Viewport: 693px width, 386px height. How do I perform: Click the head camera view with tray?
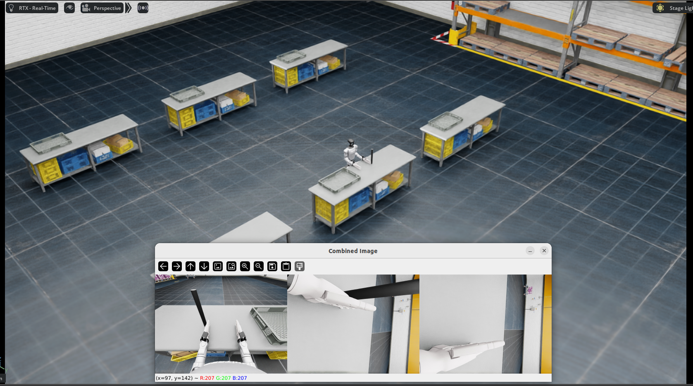[x=221, y=324]
